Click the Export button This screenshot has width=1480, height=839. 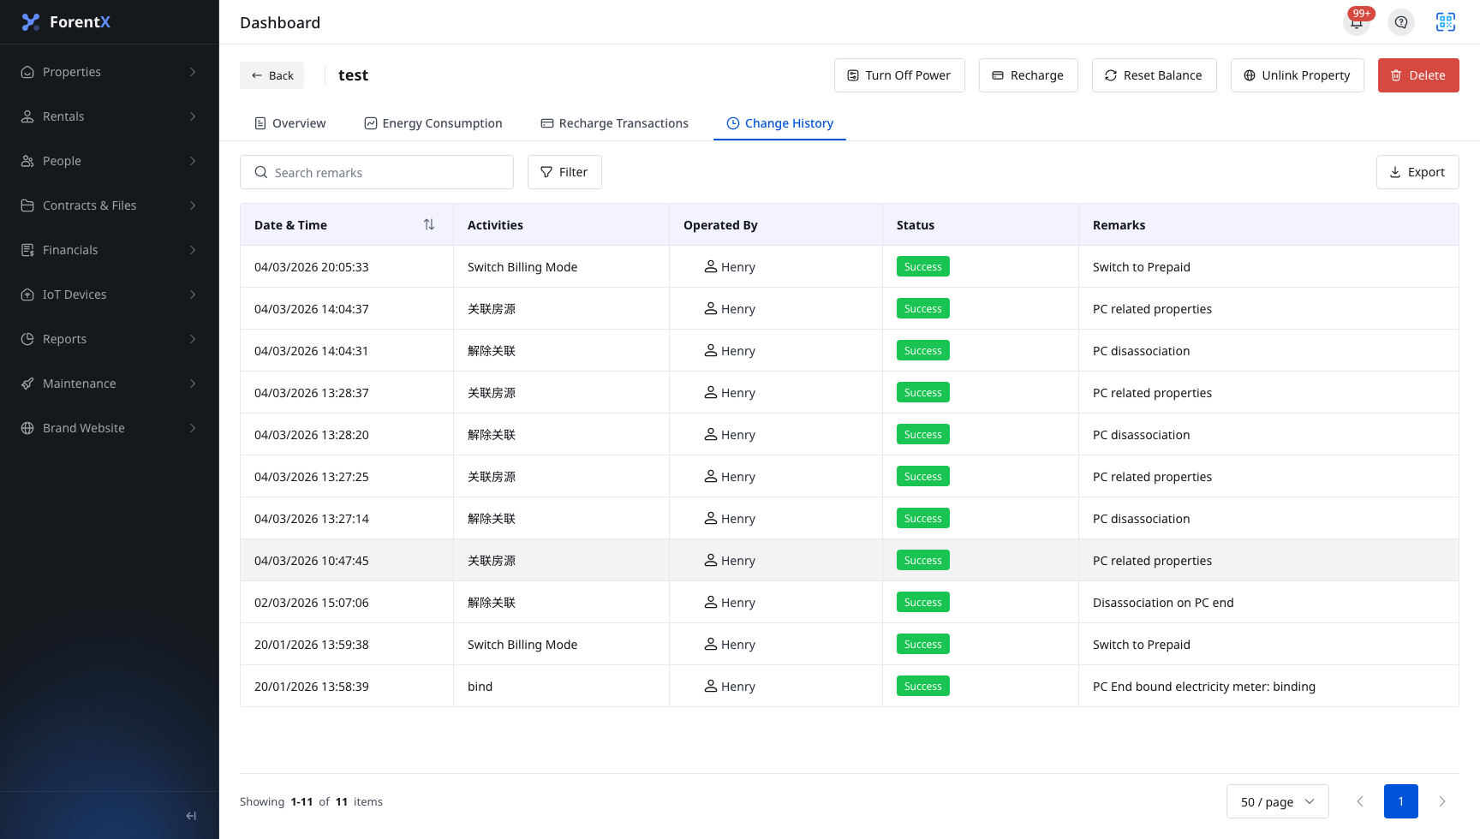[x=1417, y=172]
